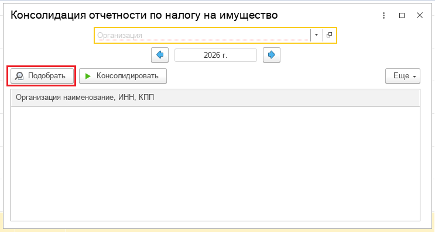
Task: Open the three-dot window menu
Action: click(x=383, y=16)
